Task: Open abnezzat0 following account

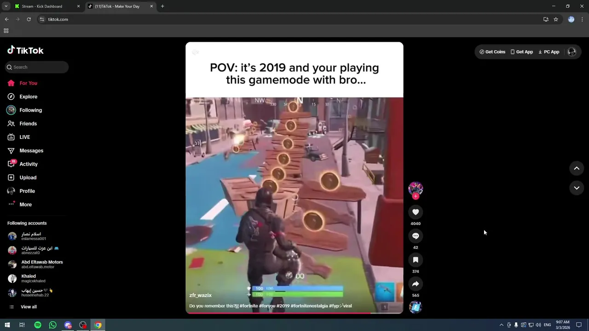Action: tap(33, 251)
